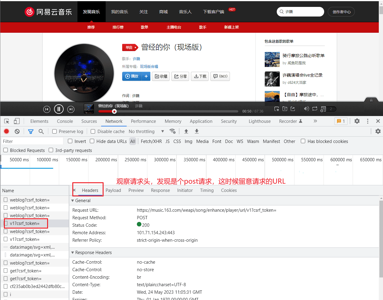Pause the currently playing song
This screenshot has width=383, height=300.
click(59, 109)
